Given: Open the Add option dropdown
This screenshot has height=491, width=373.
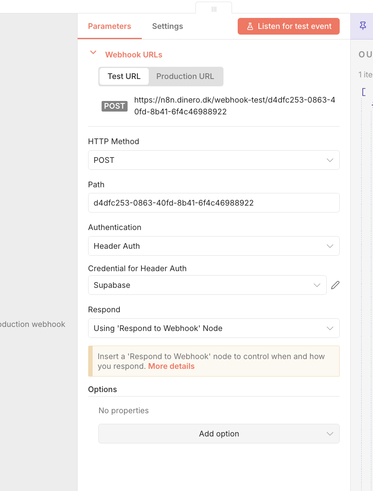Looking at the screenshot, I should coord(219,434).
